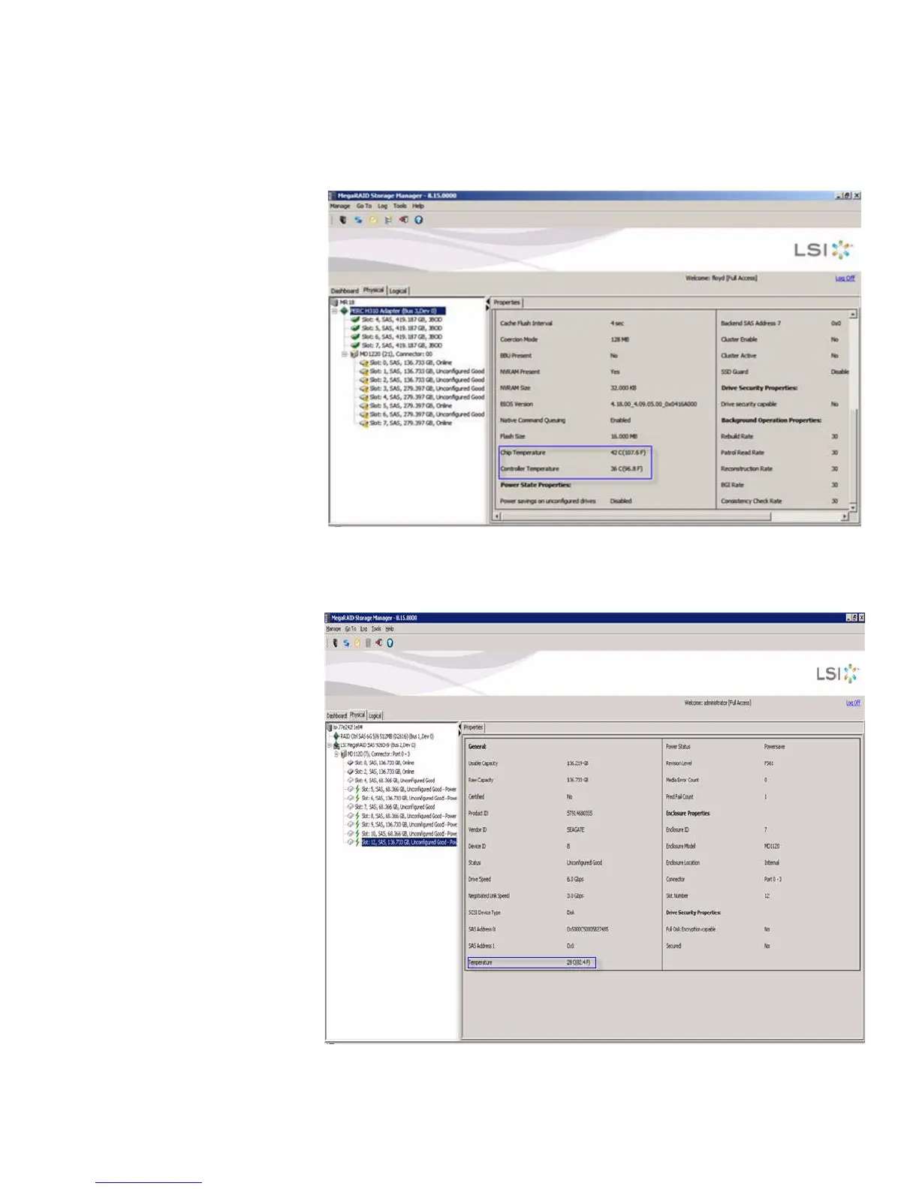This screenshot has width=919, height=1189.
Task: Open the Manage menu in administrator window
Action: [334, 629]
